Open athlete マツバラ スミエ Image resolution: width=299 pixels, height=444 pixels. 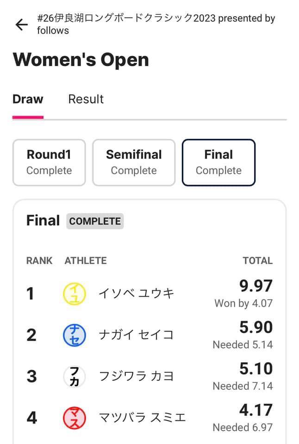click(x=142, y=418)
